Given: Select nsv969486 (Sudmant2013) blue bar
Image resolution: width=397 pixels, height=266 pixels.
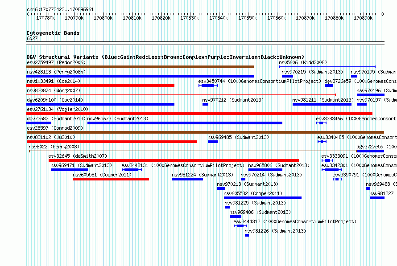Looking at the screenshot, I should pos(236,217).
